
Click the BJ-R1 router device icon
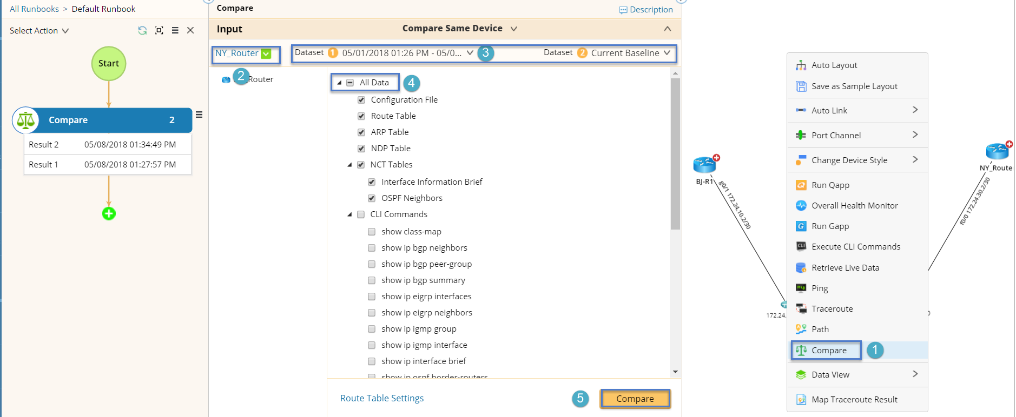point(704,165)
